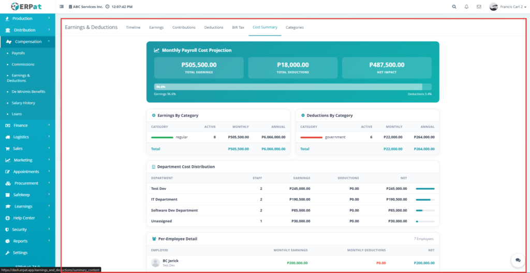530x273 pixels.
Task: Click BC Jerick's employee avatar
Action: point(155,263)
